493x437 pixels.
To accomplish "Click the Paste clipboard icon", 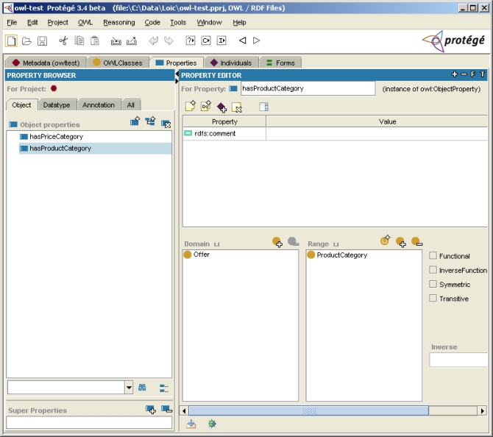I will coord(95,40).
